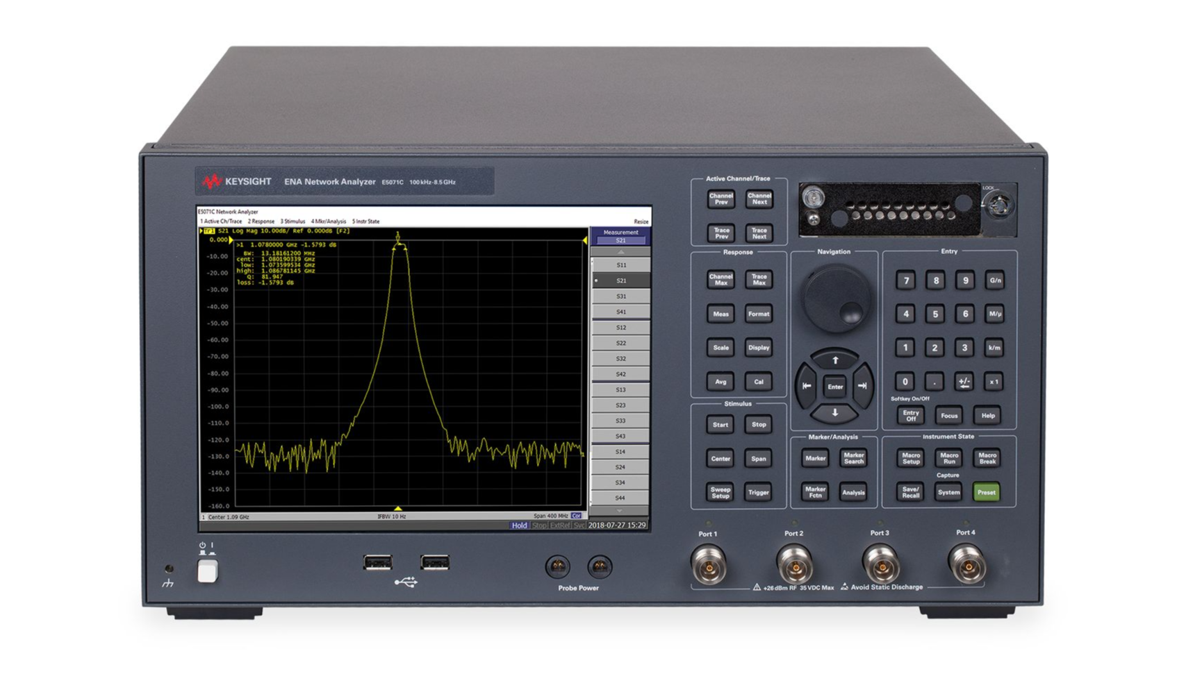
Task: Push the Save/Recall button
Action: point(910,492)
